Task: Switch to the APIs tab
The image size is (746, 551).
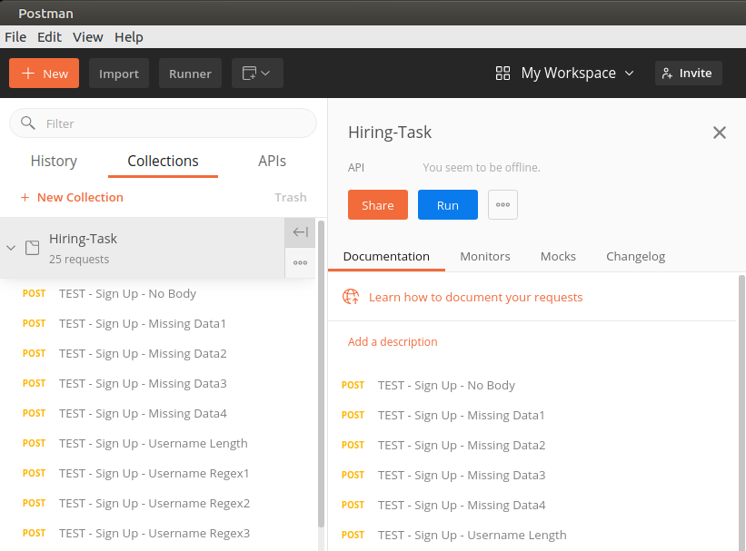Action: click(x=272, y=162)
